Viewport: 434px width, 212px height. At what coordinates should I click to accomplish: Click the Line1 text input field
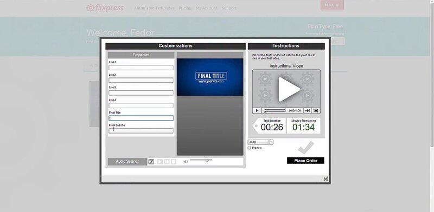(x=141, y=68)
